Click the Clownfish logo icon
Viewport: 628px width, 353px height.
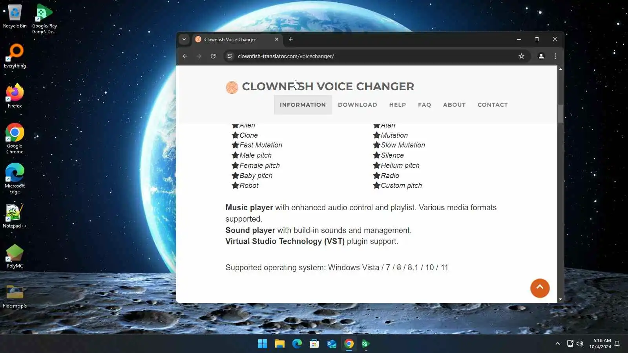232,87
